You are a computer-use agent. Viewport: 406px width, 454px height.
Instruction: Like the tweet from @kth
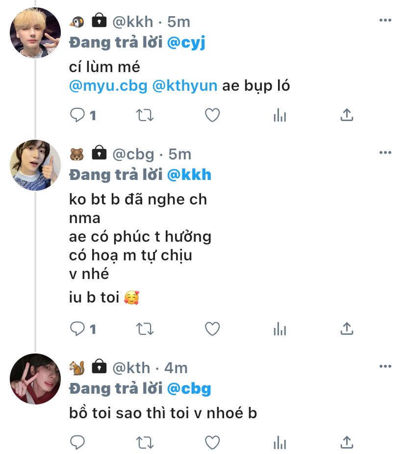(x=212, y=442)
